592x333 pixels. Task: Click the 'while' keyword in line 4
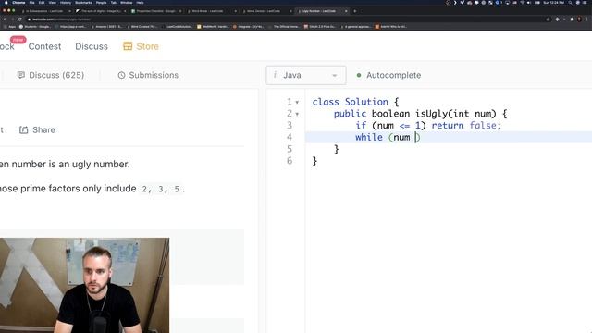tap(369, 138)
